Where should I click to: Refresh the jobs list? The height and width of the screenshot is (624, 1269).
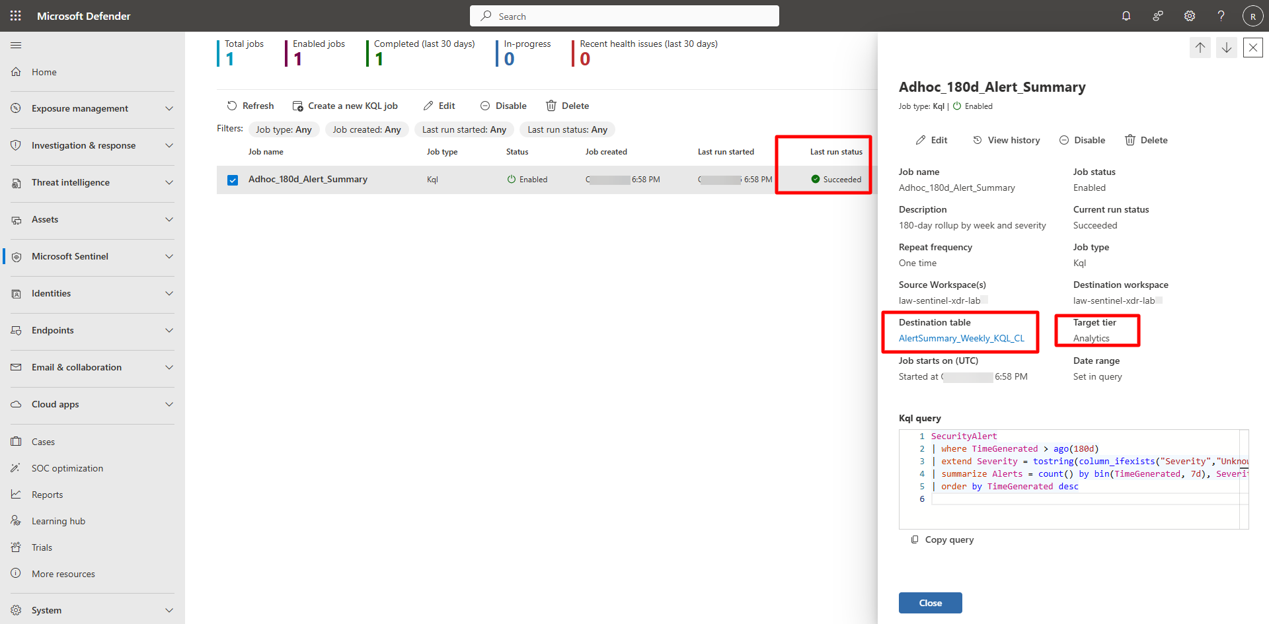(x=250, y=106)
